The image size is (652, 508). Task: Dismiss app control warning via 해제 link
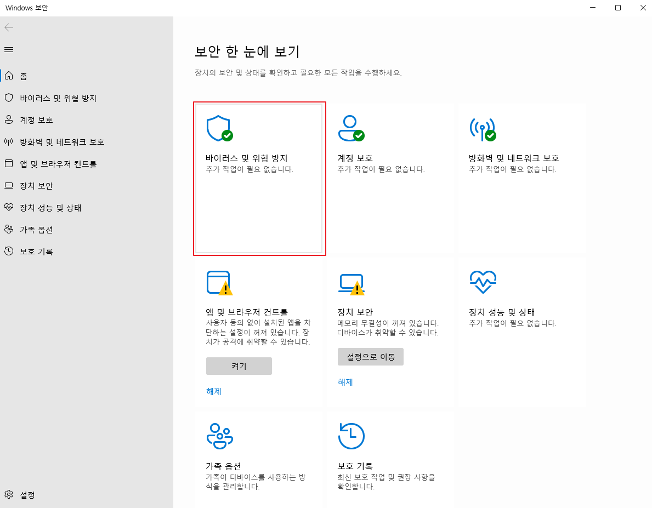pos(213,391)
